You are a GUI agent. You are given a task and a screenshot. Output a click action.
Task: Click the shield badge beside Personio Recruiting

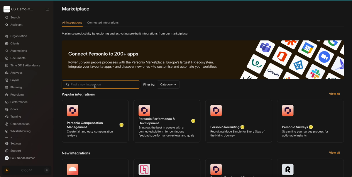click(242, 127)
